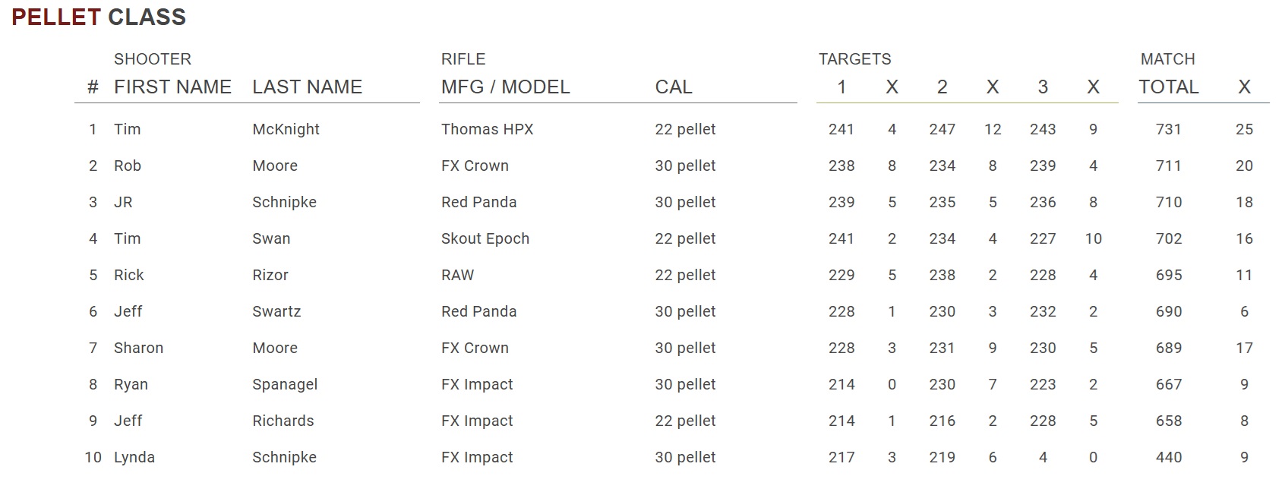The width and height of the screenshot is (1285, 492).
Task: Click the Skout Epoch rifle cell
Action: (x=485, y=238)
